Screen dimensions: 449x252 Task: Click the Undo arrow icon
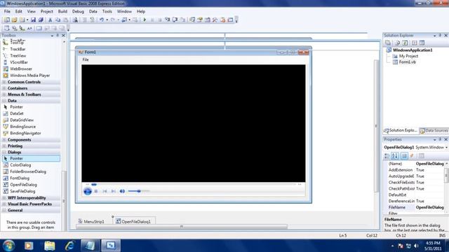click(102, 20)
